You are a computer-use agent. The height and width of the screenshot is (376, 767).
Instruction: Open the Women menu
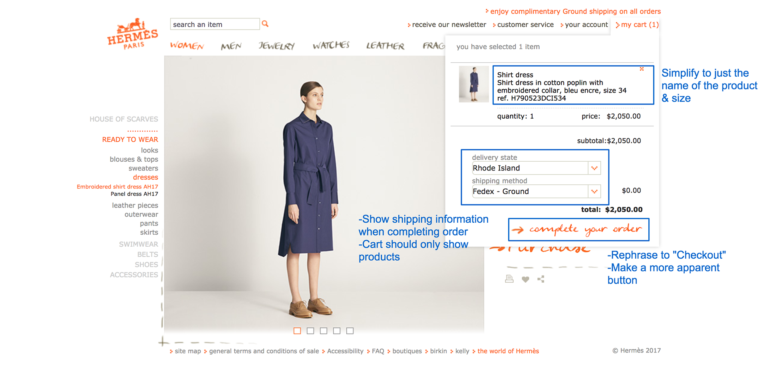pyautogui.click(x=187, y=46)
